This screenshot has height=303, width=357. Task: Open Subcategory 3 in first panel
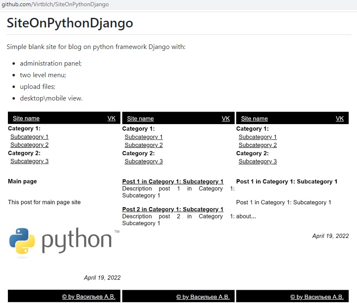(x=29, y=161)
